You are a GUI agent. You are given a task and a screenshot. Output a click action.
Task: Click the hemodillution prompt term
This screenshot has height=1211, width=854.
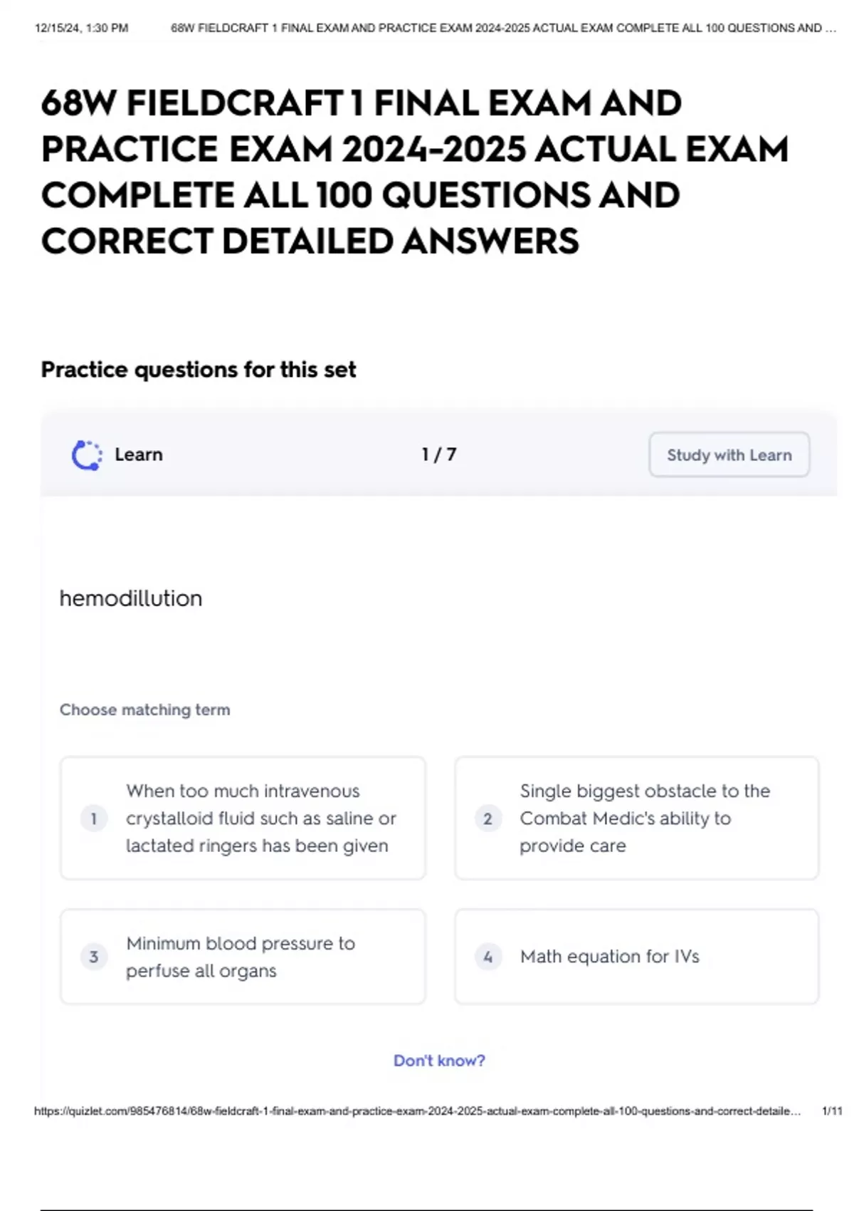pyautogui.click(x=131, y=598)
